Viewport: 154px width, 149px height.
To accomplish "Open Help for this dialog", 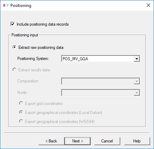I will coord(137,141).
